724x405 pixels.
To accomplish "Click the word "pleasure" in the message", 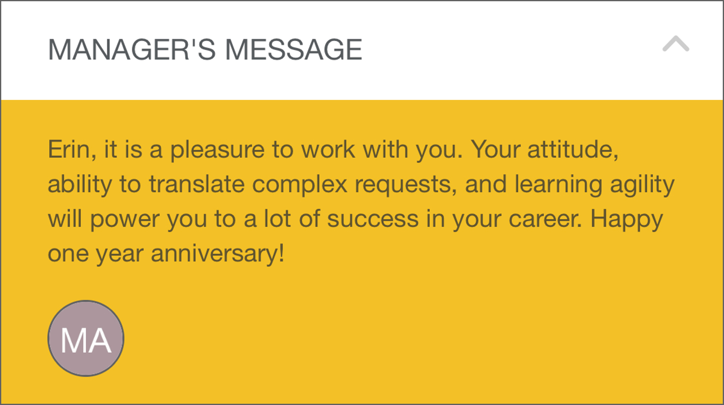I will click(218, 150).
